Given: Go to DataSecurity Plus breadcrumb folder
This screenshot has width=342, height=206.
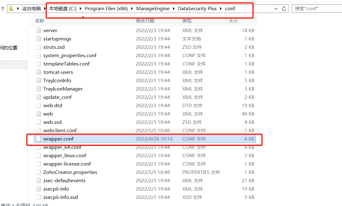Looking at the screenshot, I should point(197,8).
